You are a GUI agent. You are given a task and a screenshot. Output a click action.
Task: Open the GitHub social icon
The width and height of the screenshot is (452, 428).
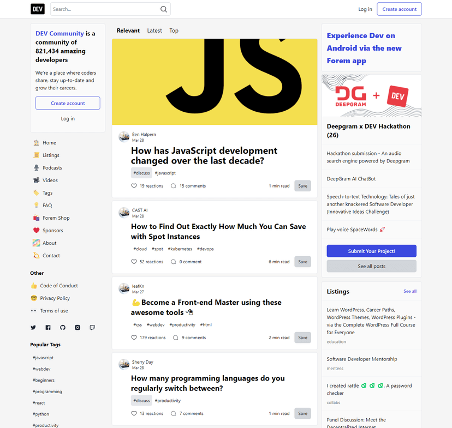[63, 328]
